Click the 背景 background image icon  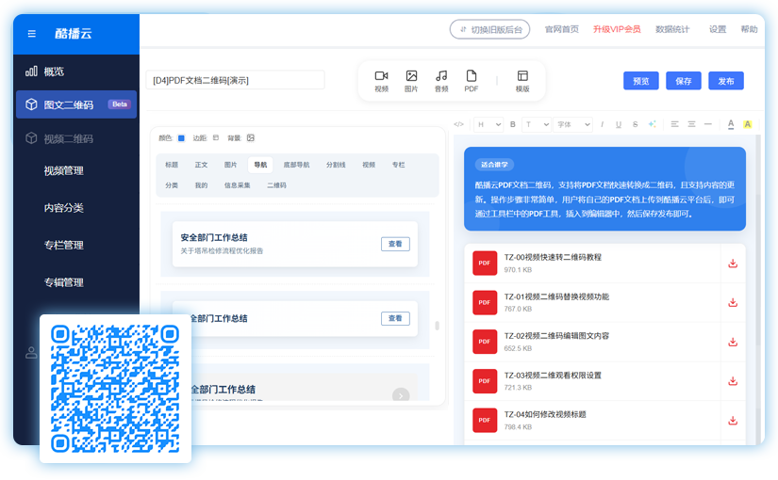251,137
